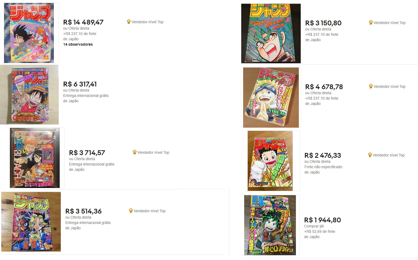Click the Top seller badge beside R$ 4 678,78
Image resolution: width=418 pixels, height=260 pixels.
[387, 86]
